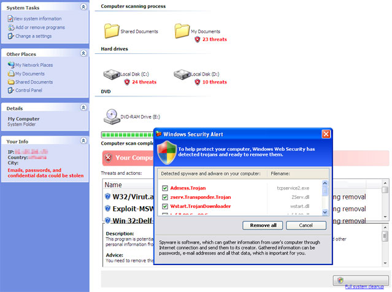Click the Detected spyware and adware column header
This screenshot has width=392, height=292.
(x=211, y=174)
